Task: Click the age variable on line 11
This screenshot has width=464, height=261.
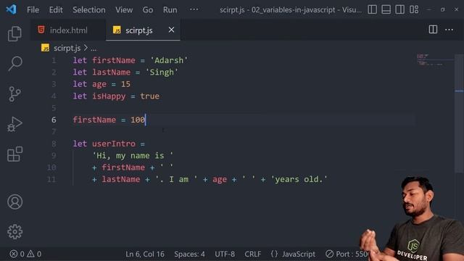Action: [x=220, y=180]
